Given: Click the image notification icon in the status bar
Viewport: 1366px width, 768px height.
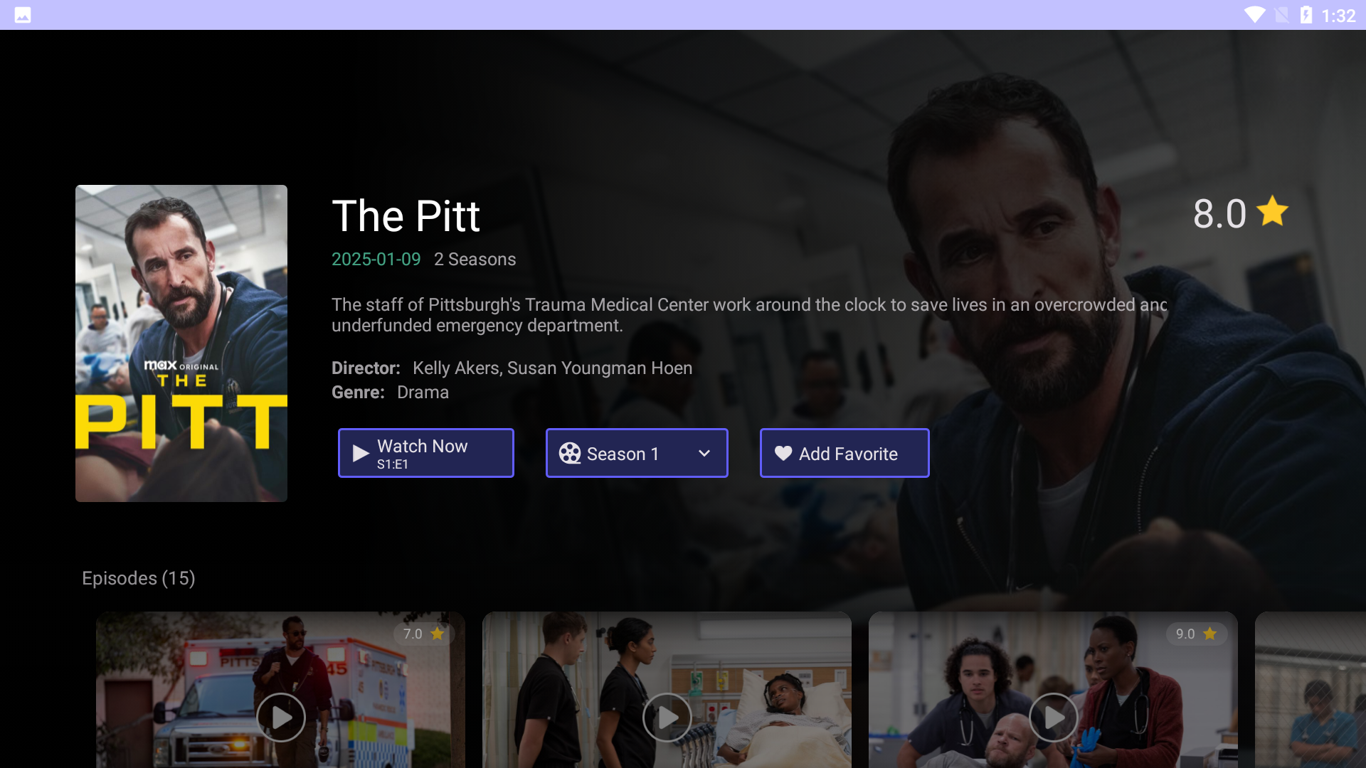Looking at the screenshot, I should coord(23,15).
